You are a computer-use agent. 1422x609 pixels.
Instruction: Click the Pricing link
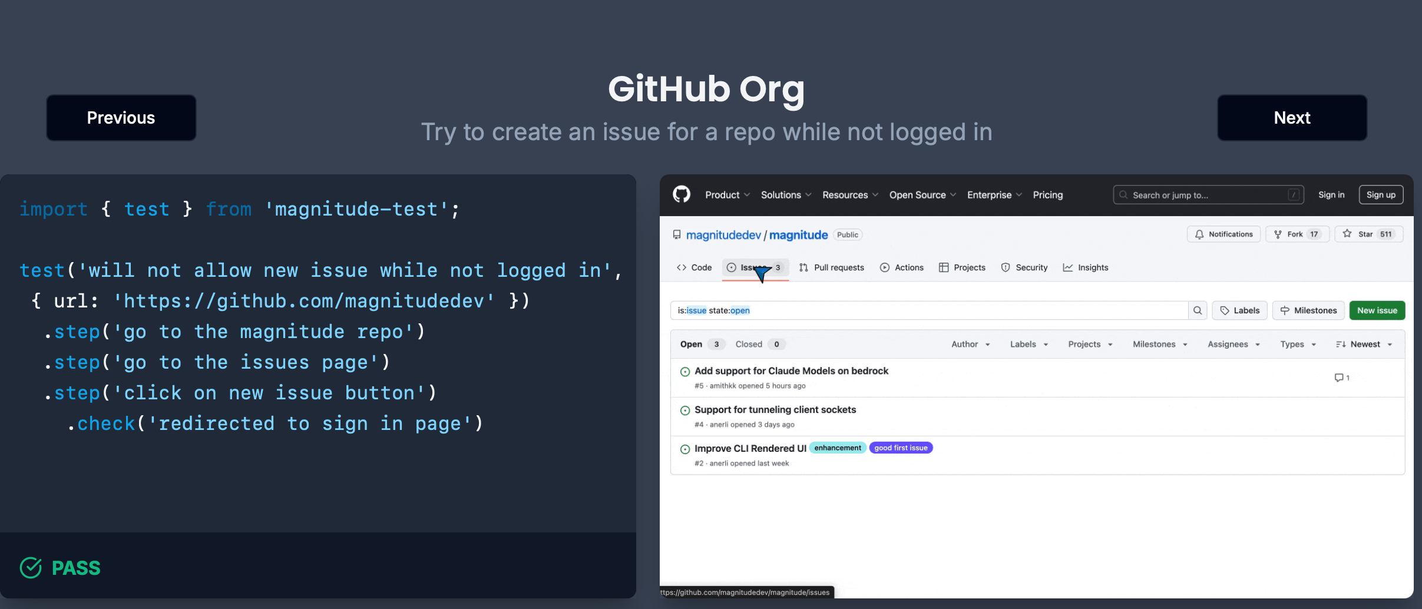tap(1048, 195)
